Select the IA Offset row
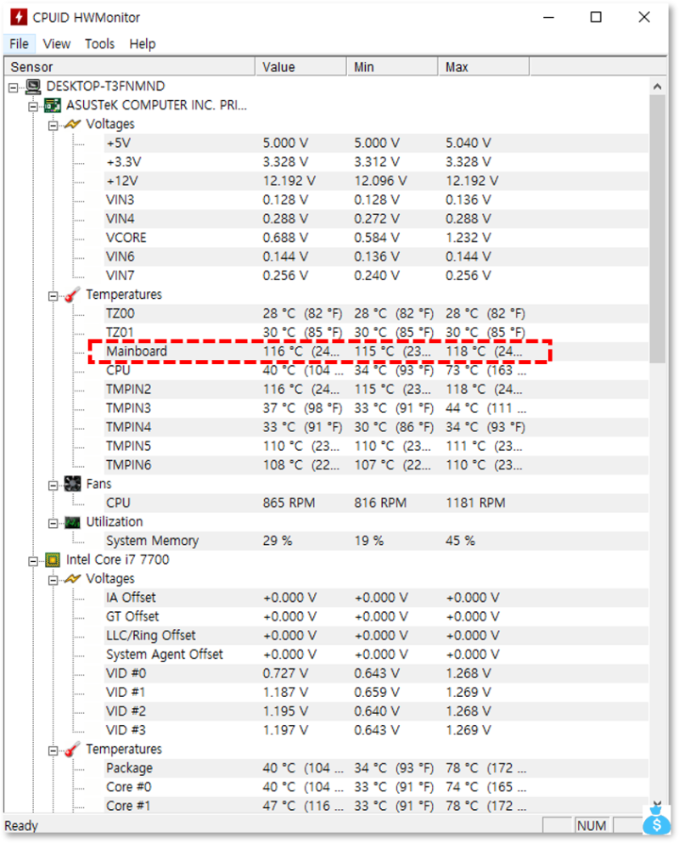Viewport: 679px width, 843px height. pos(376,598)
